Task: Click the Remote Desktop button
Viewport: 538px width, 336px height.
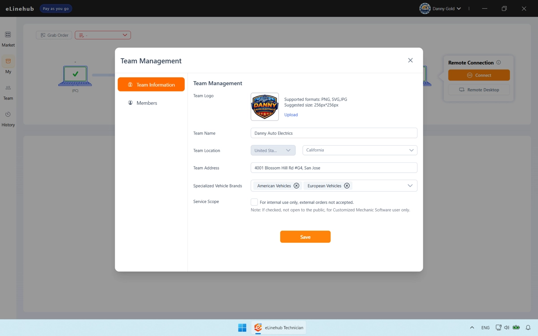Action: pyautogui.click(x=479, y=90)
